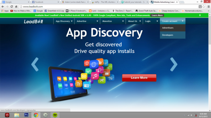Open the browser home page icon
Image resolution: width=211 pixels, height=118 pixels.
point(16,6)
